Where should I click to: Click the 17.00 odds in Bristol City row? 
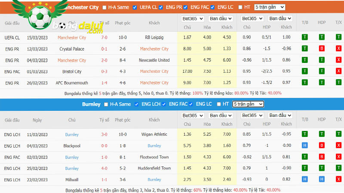click(187, 71)
